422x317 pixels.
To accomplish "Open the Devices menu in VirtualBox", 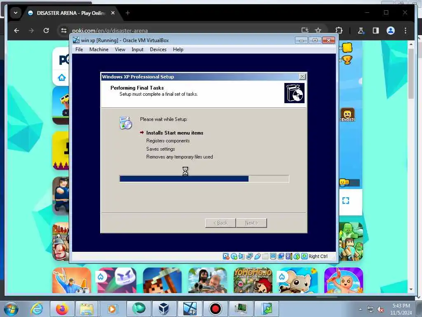I will [158, 50].
